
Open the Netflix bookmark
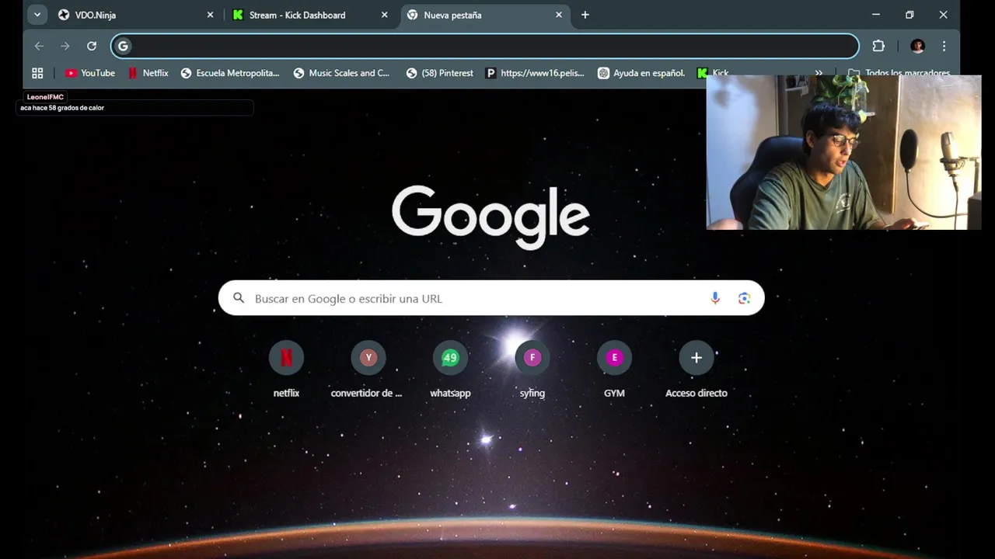click(148, 73)
